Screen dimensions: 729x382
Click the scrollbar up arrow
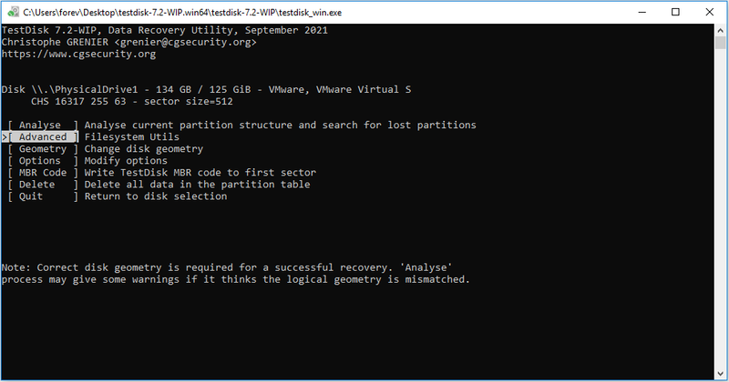point(721,30)
